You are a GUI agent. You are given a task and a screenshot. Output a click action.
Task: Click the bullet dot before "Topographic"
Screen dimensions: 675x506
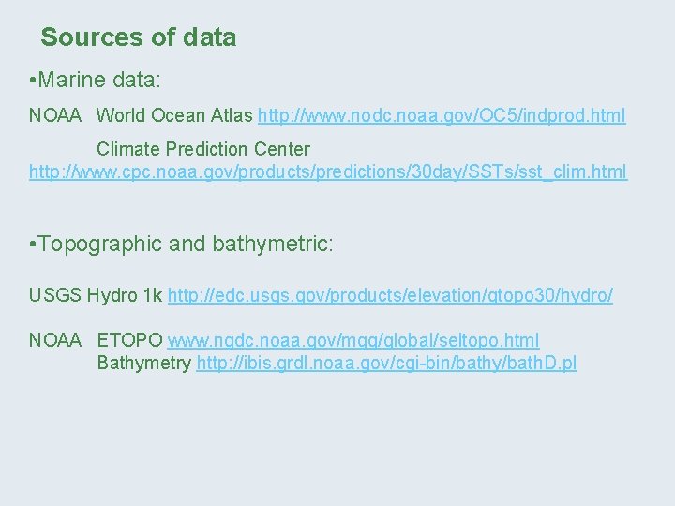(x=34, y=246)
